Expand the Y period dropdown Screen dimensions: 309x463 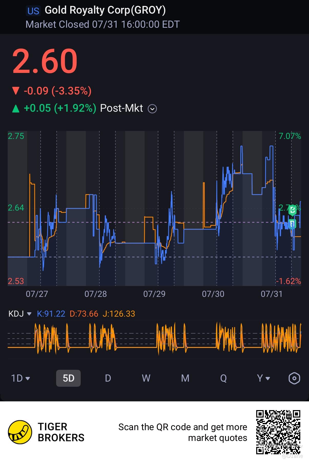click(x=263, y=378)
